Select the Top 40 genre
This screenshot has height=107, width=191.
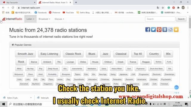pos(138,54)
